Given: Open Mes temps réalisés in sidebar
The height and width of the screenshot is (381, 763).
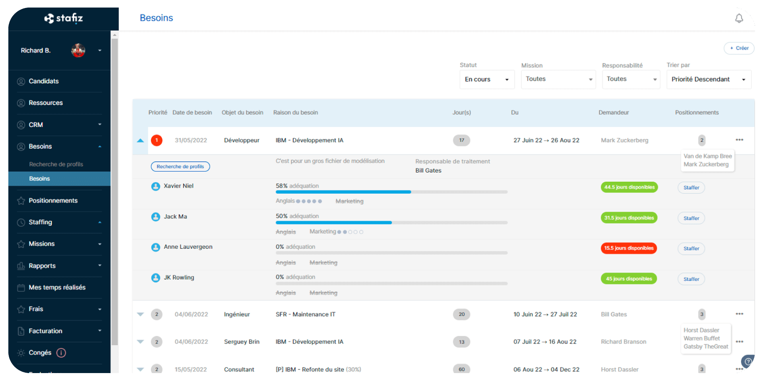Looking at the screenshot, I should (57, 288).
